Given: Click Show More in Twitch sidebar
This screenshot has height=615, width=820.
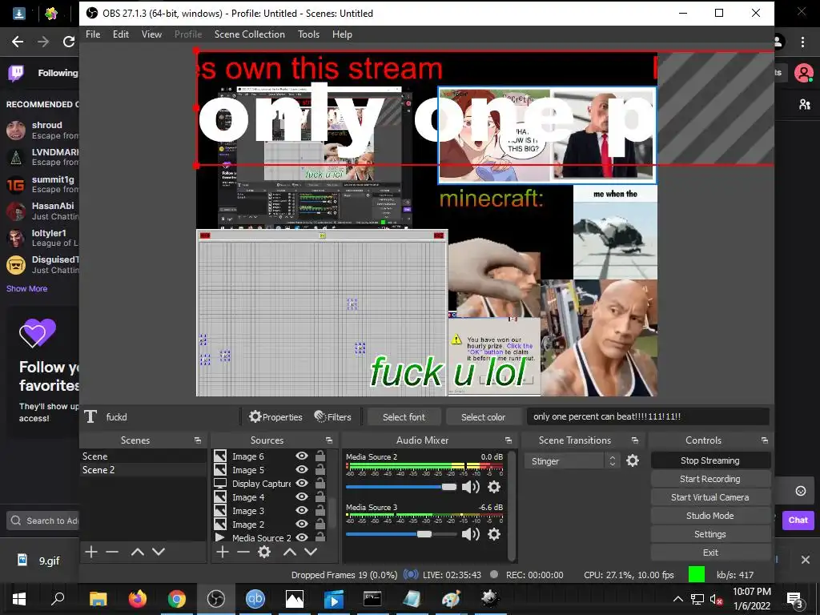Looking at the screenshot, I should click(26, 288).
